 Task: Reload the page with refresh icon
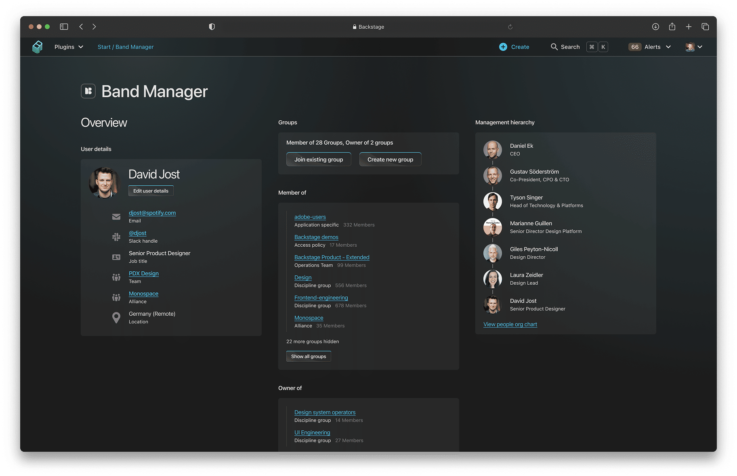point(510,27)
